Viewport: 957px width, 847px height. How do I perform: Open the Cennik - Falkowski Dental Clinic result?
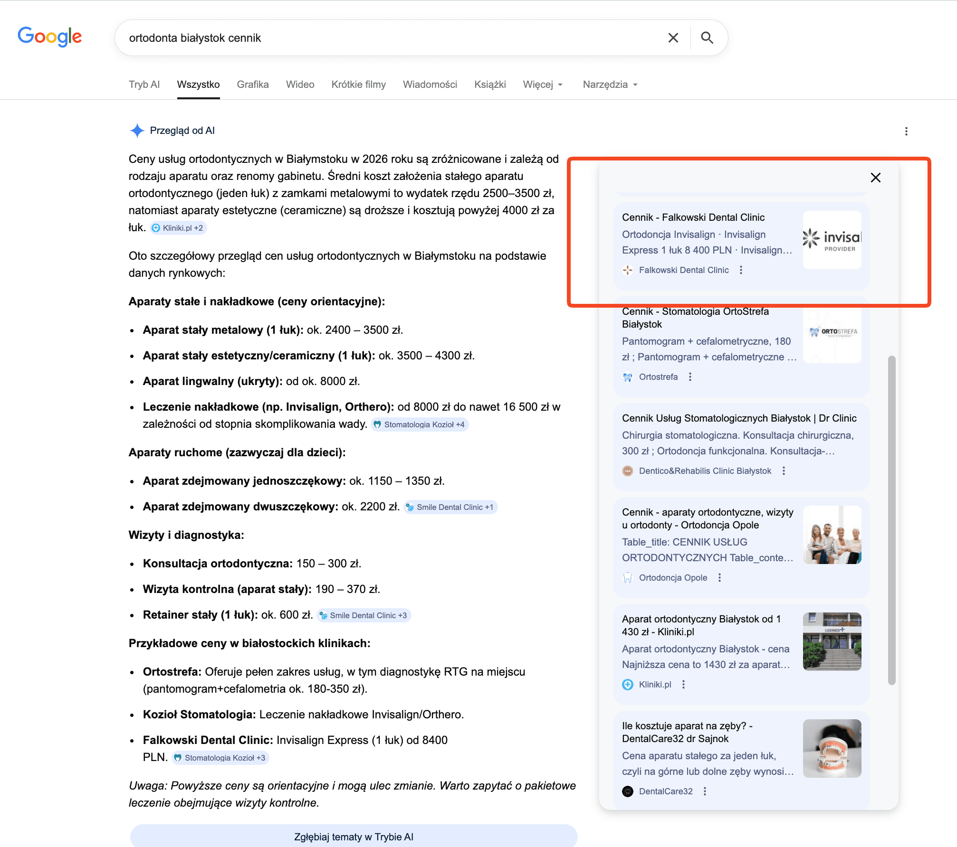[693, 217]
